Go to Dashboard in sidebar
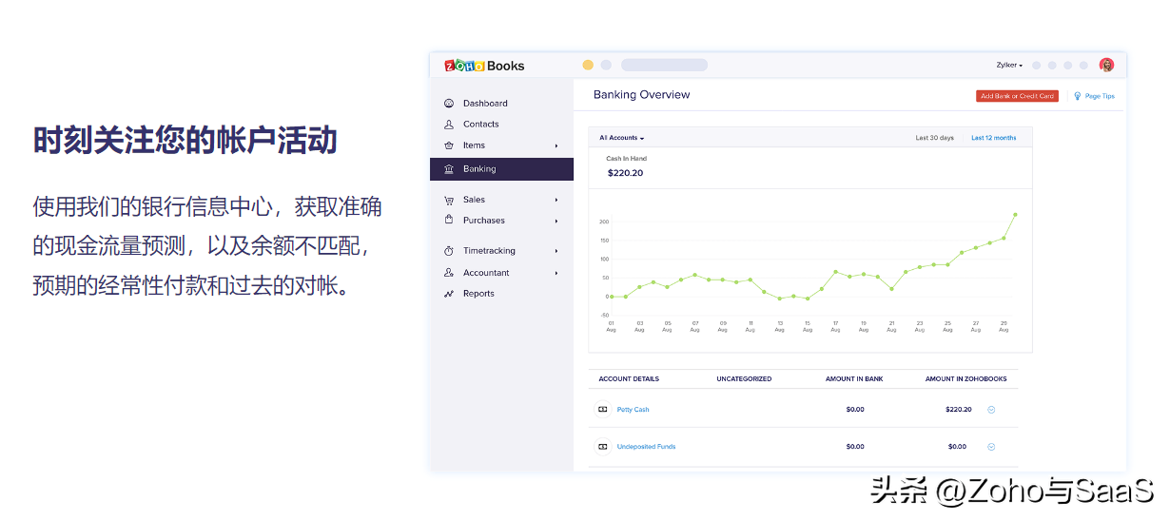Image resolution: width=1170 pixels, height=521 pixels. 485,103
